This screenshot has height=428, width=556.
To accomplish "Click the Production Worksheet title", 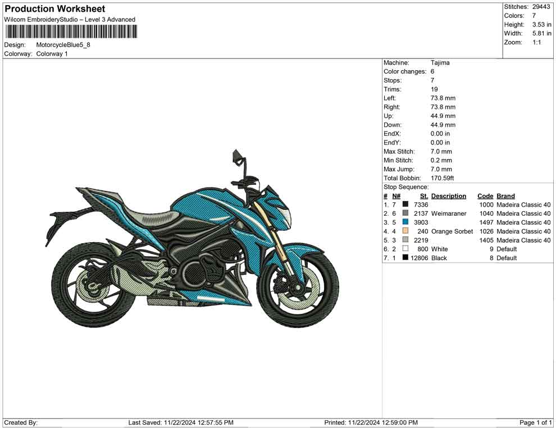I will (x=54, y=8).
